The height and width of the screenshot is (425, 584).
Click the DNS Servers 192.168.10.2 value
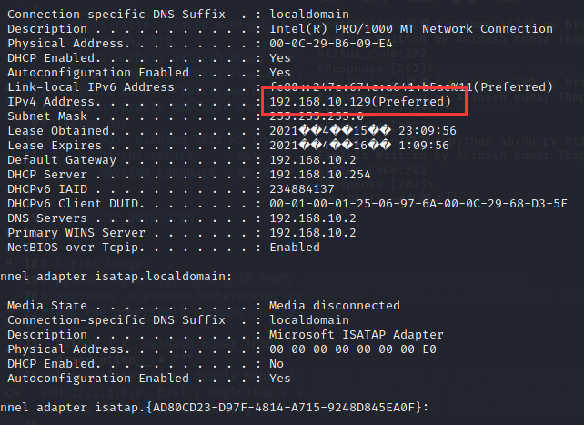point(313,218)
